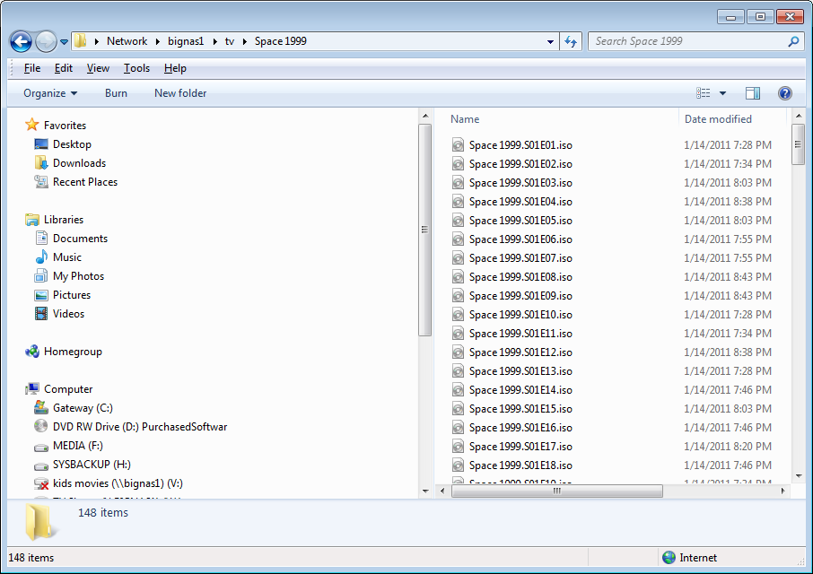The image size is (813, 574).
Task: Expand chevron before bignas1 in address bar
Action: 158,41
